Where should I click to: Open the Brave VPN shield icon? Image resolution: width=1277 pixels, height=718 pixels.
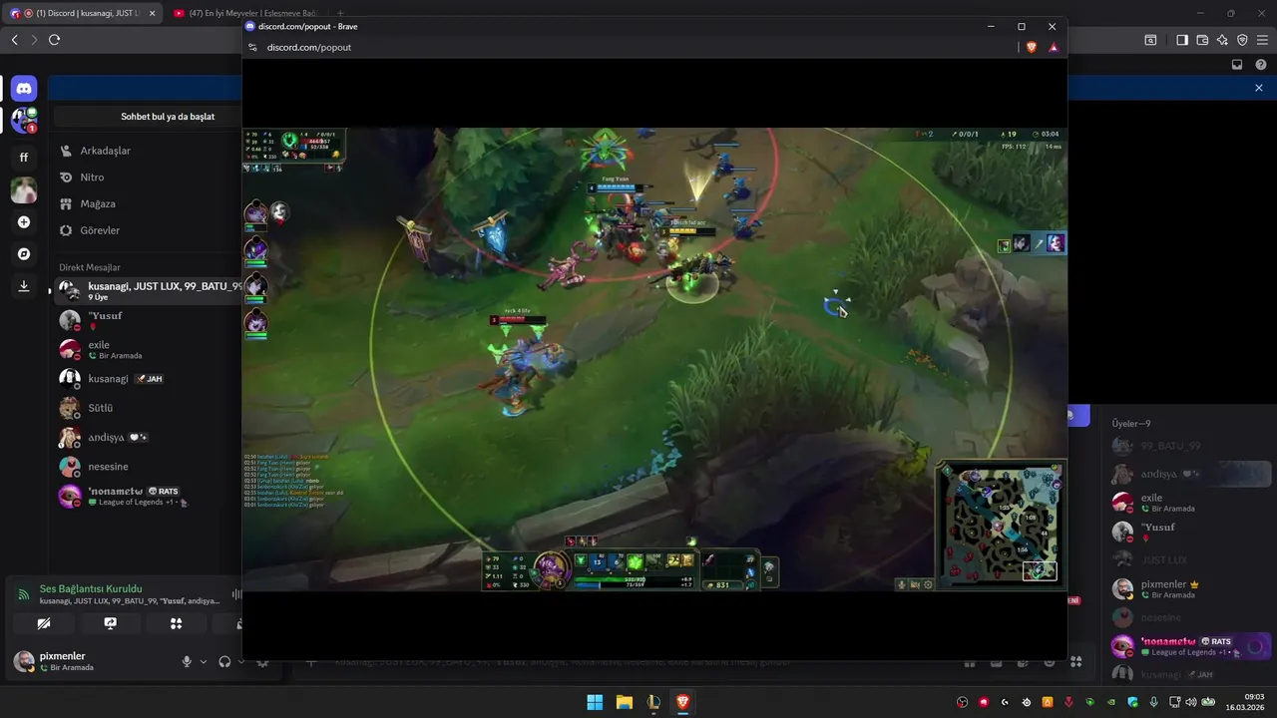click(x=1242, y=40)
